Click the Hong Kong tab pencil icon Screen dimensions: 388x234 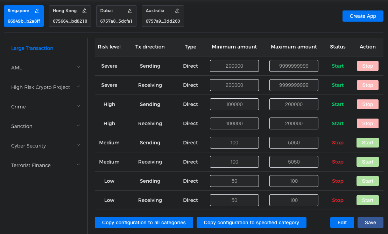tap(84, 11)
